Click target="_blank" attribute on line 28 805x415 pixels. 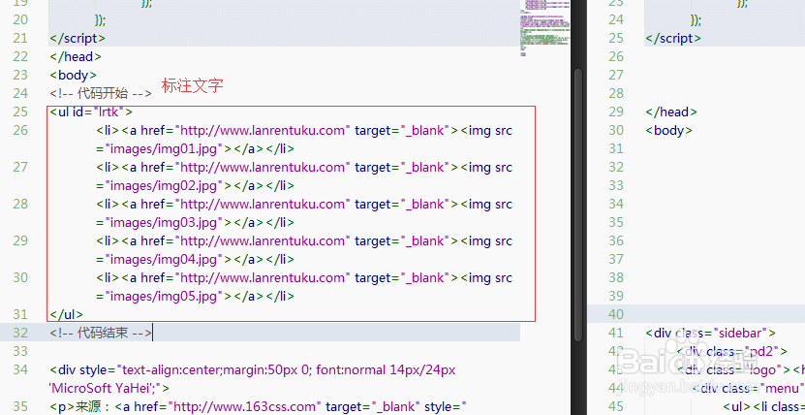403,204
